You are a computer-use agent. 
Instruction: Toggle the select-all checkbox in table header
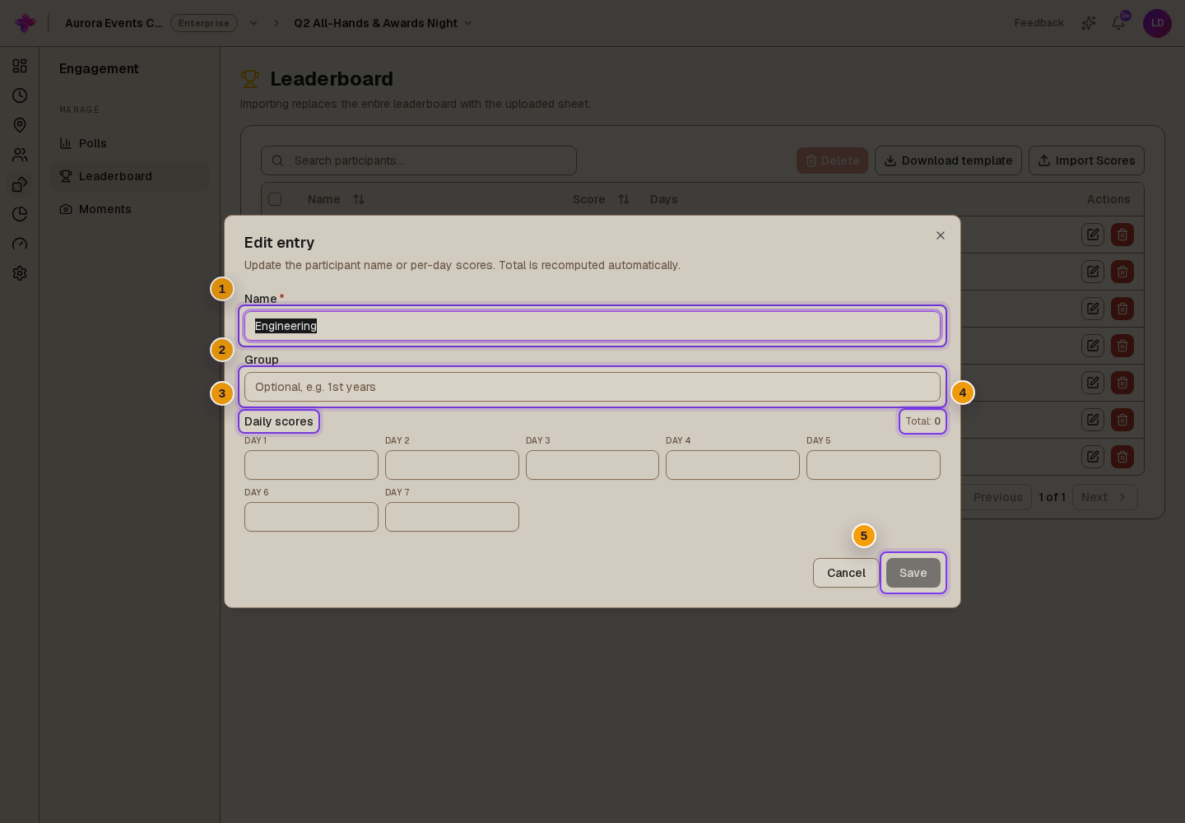click(275, 199)
